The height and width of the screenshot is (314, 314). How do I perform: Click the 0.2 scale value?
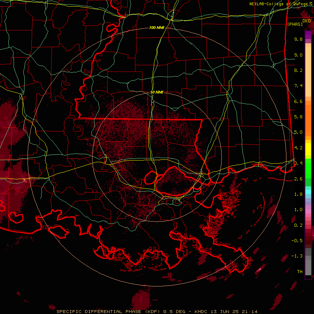298,225
